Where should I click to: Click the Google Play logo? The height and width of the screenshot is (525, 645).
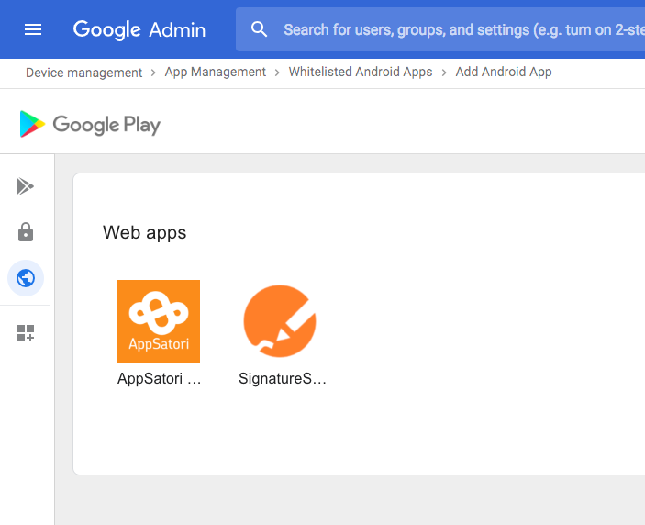click(90, 124)
